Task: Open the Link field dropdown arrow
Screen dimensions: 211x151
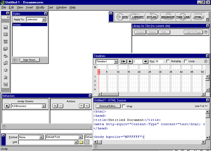Action: 76,142
